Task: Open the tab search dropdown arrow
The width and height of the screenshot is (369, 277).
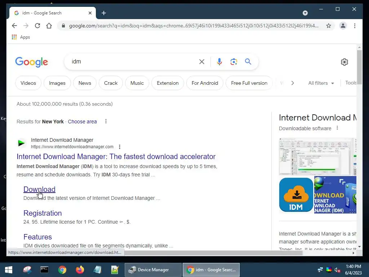Action: tap(305, 13)
